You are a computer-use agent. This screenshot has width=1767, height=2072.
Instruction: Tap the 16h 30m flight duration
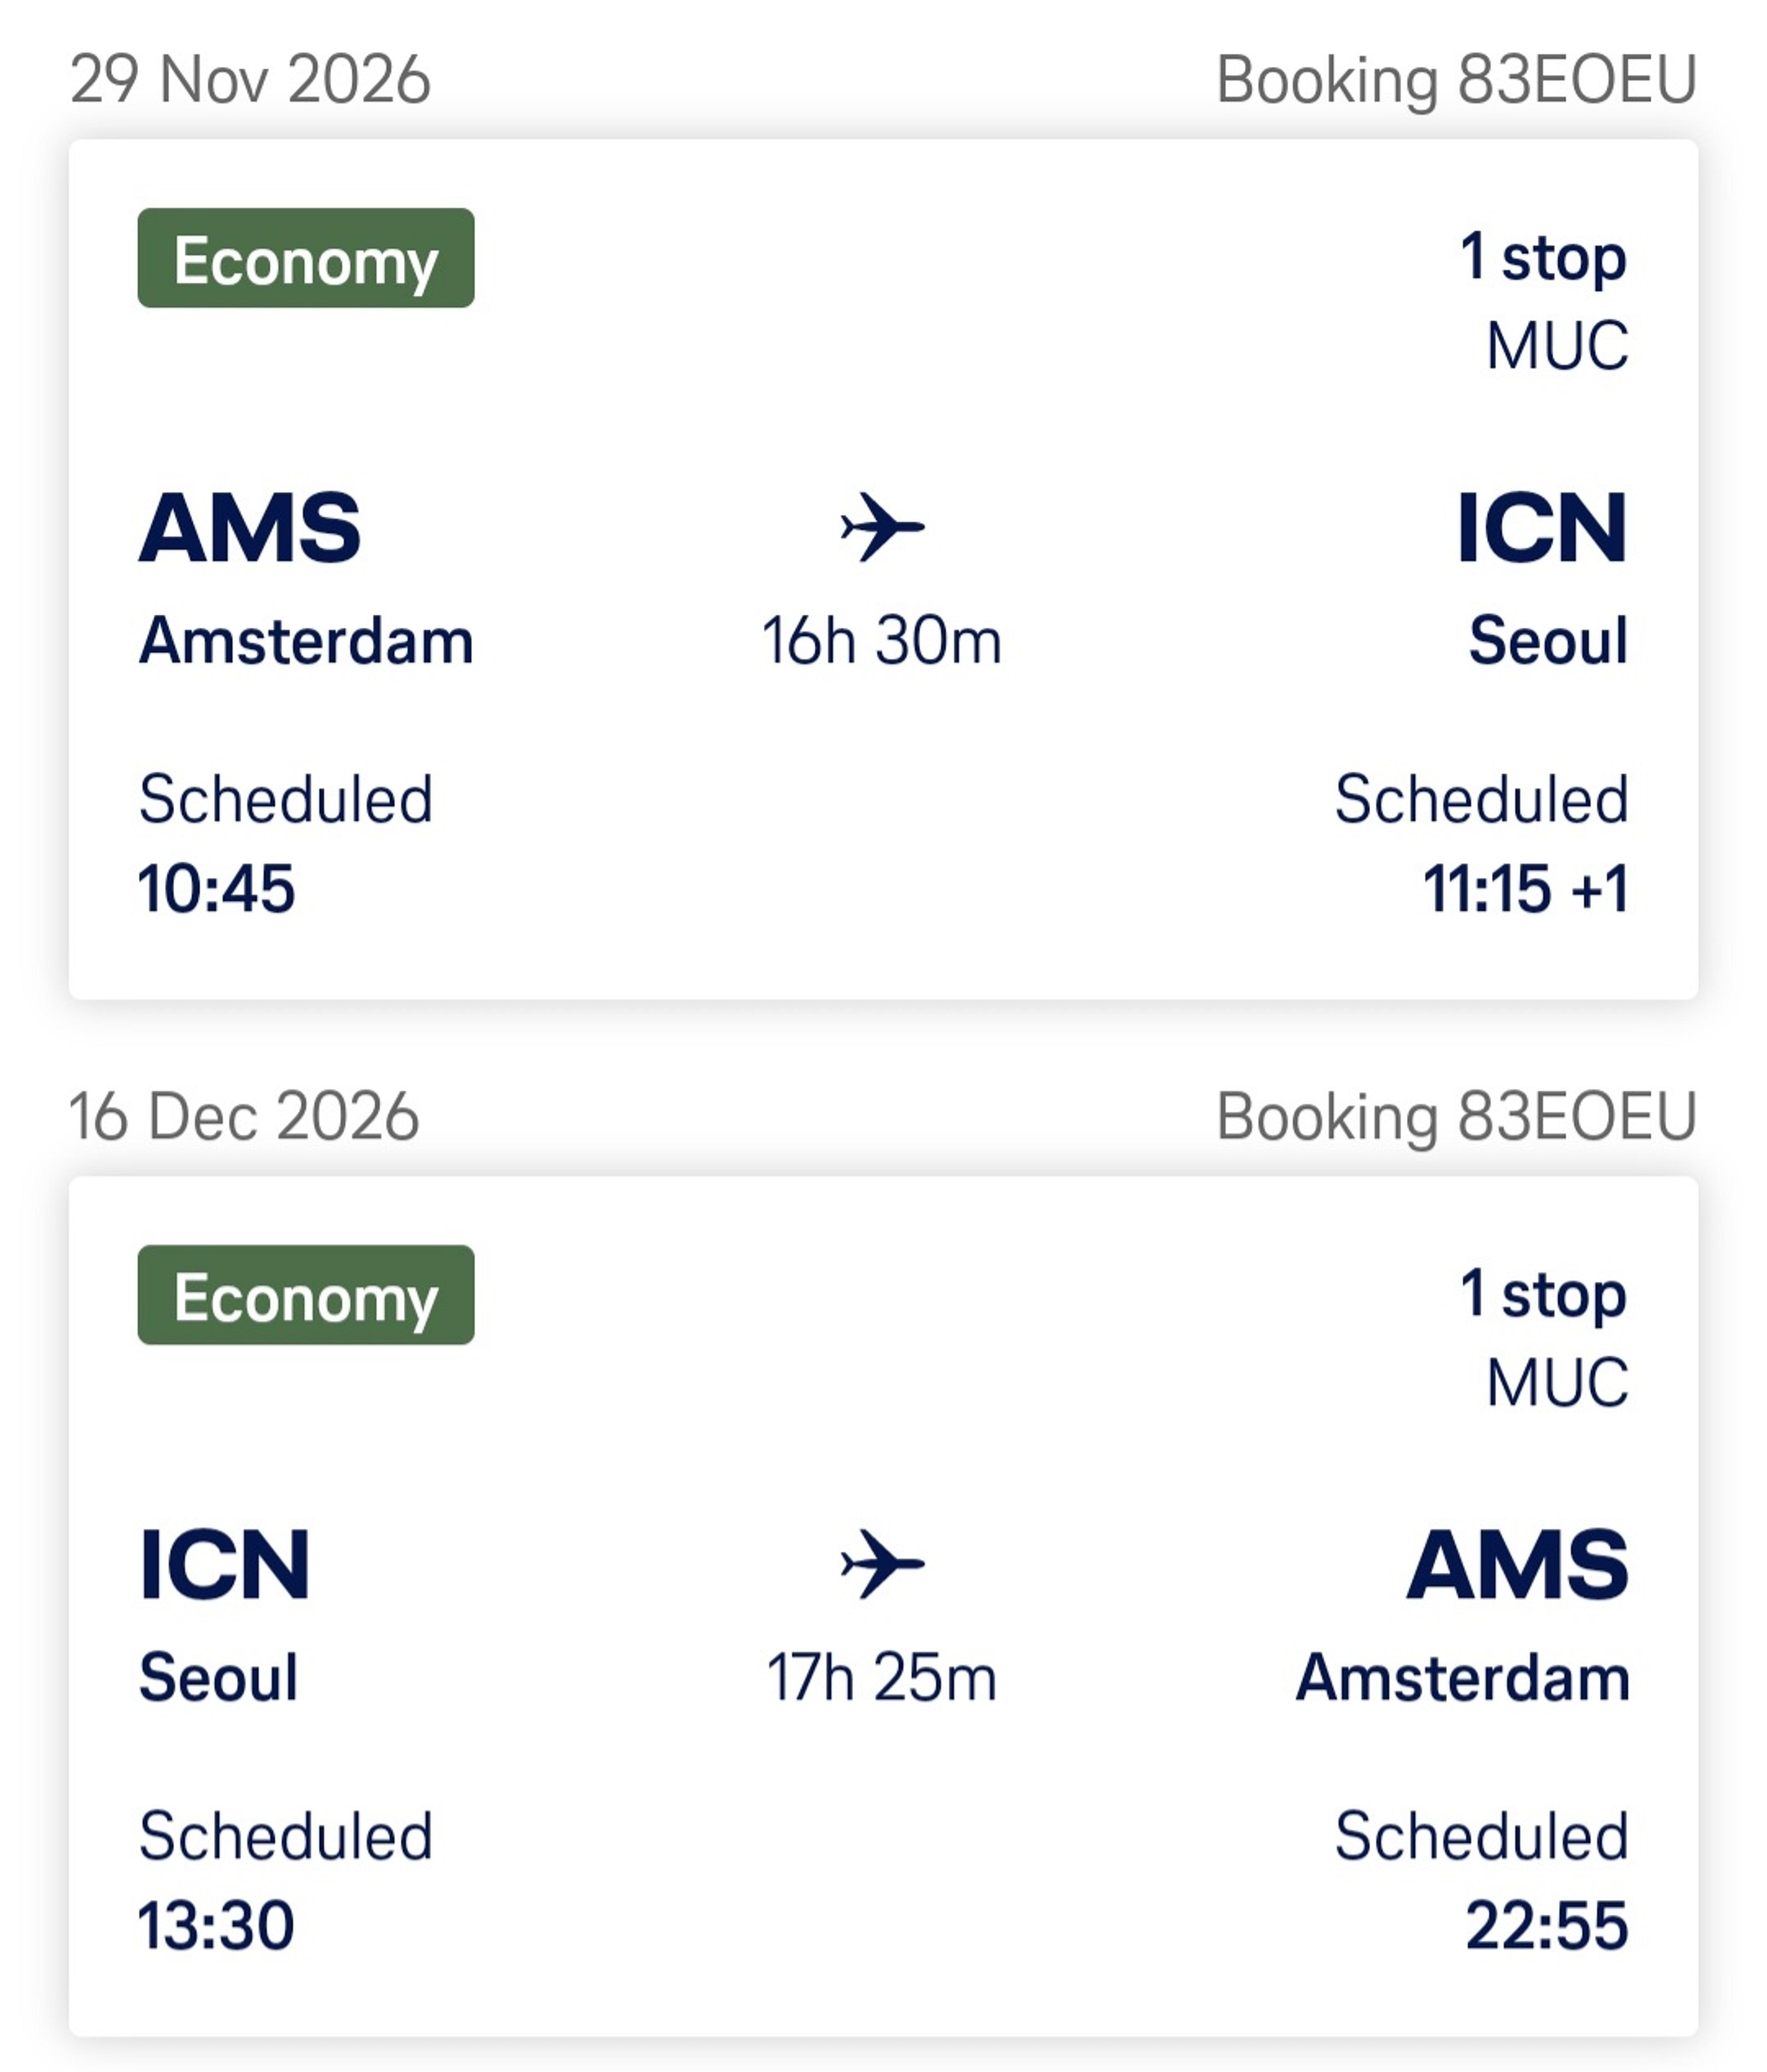coord(882,641)
